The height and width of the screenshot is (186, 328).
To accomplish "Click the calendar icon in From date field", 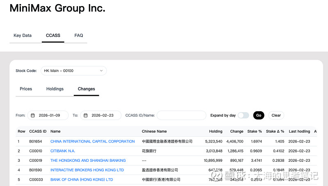I will pos(33,115).
